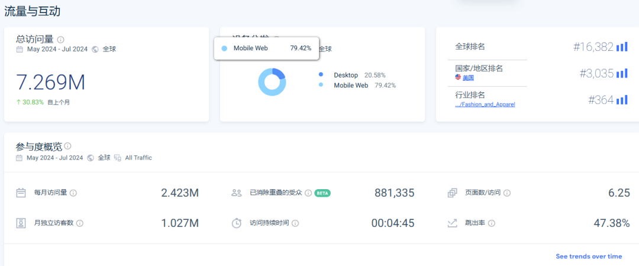The width and height of the screenshot is (639, 266).
Task: Click the May 2024 - Jul 2024 date in 总访问量
Action: (57, 49)
